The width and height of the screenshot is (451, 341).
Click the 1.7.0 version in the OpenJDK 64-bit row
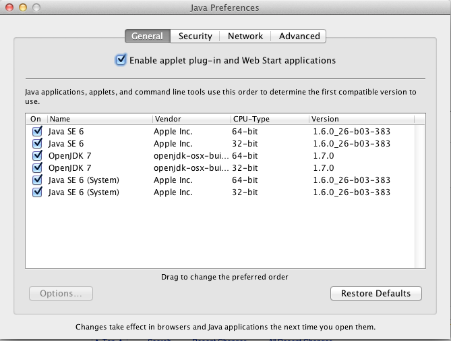point(324,156)
